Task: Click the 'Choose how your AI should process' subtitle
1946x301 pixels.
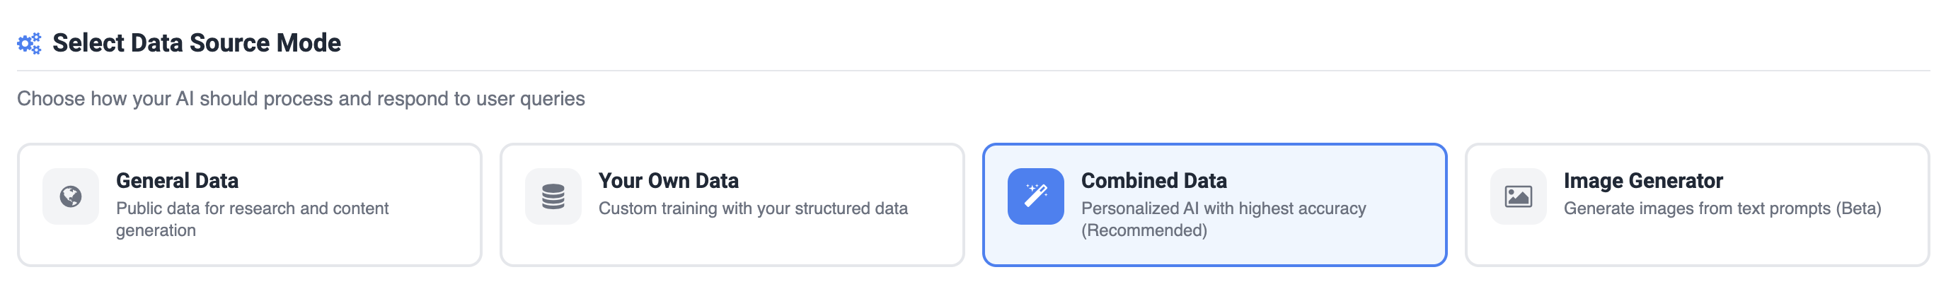Action: [301, 99]
